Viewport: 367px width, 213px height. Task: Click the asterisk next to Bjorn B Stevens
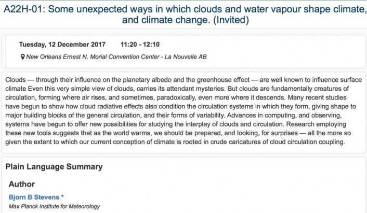point(62,196)
